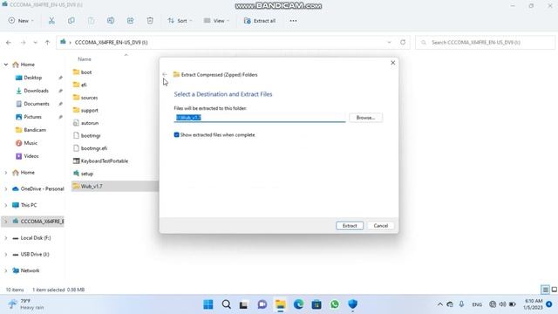Open Bandicam folder in the sidebar

pyautogui.click(x=35, y=130)
